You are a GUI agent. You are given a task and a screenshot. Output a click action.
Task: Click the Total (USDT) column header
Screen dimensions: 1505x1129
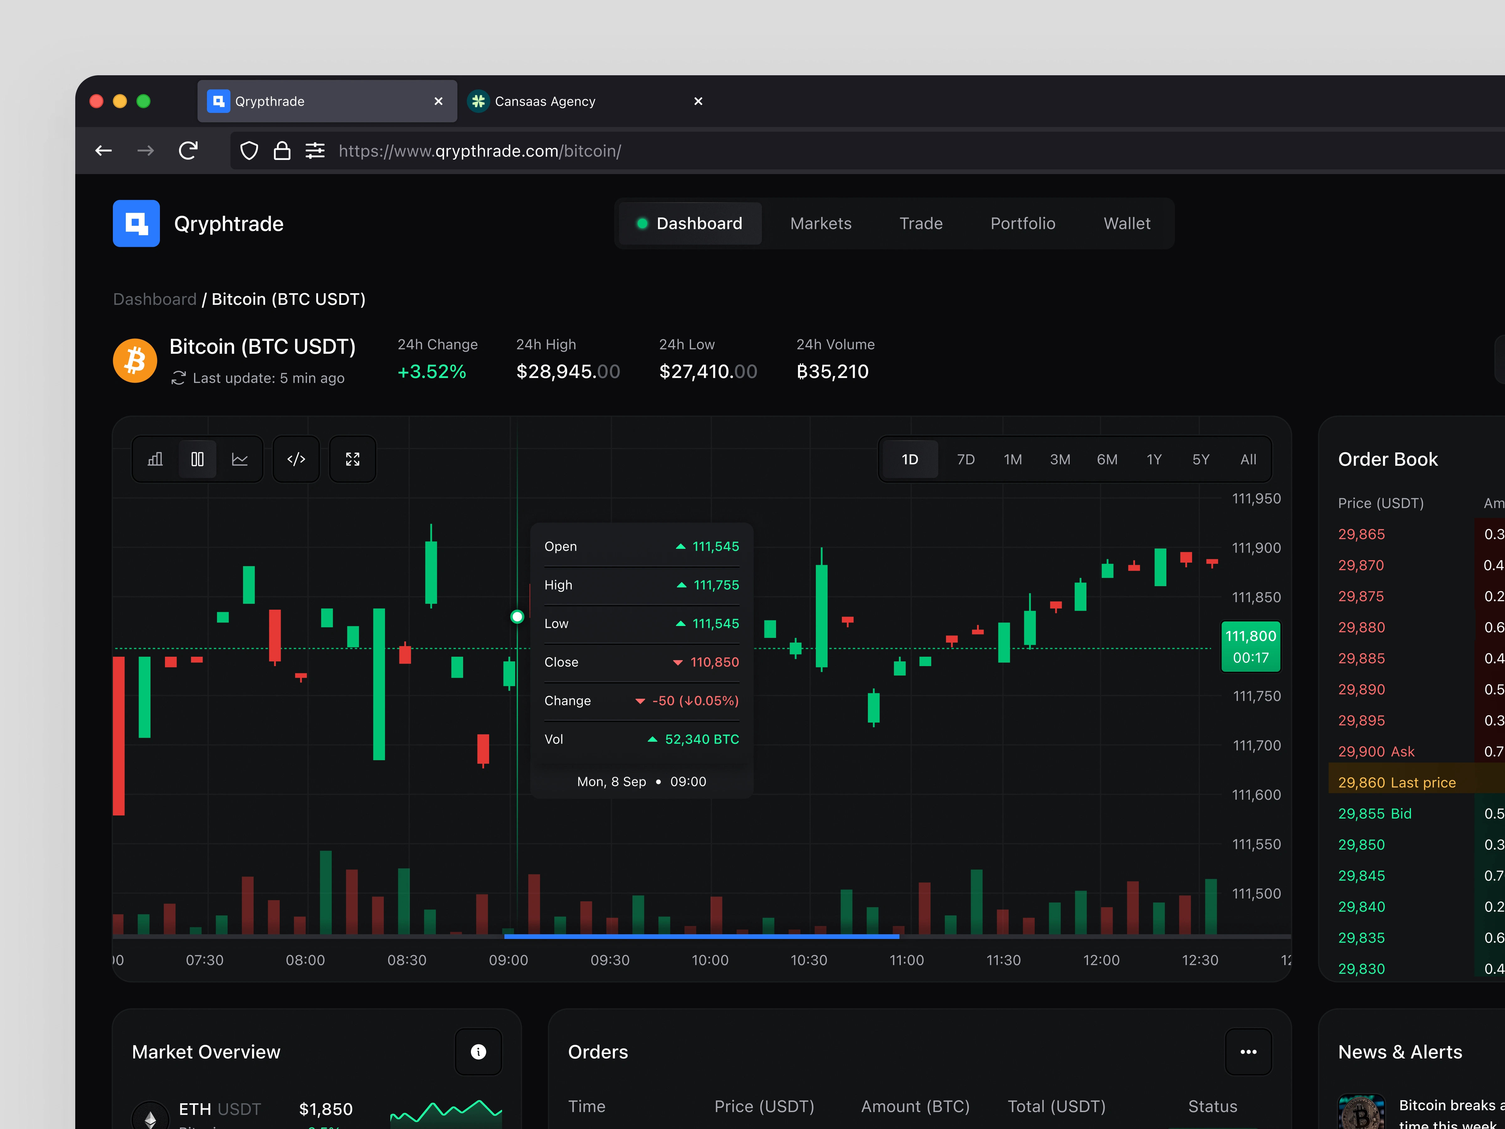(x=1056, y=1106)
